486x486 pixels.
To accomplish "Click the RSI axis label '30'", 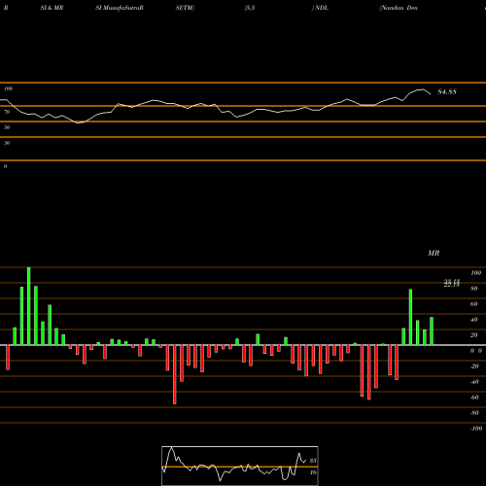I will (7, 143).
